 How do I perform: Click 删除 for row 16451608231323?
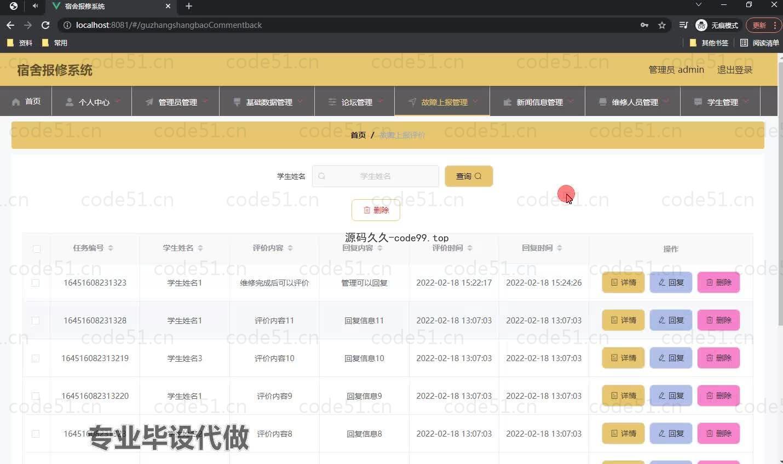tap(718, 282)
